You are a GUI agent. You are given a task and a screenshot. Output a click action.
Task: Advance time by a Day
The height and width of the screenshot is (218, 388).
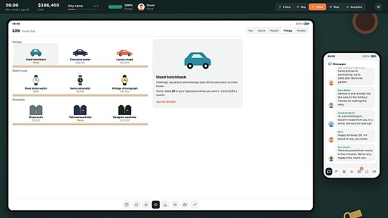click(x=301, y=7)
